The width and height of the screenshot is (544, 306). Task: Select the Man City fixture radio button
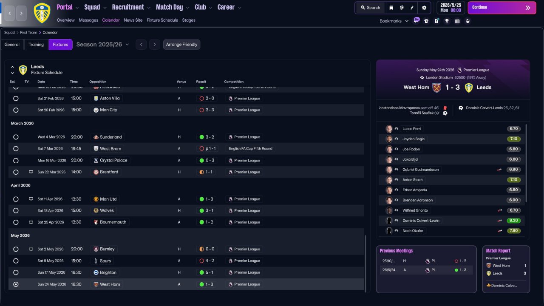(x=16, y=110)
